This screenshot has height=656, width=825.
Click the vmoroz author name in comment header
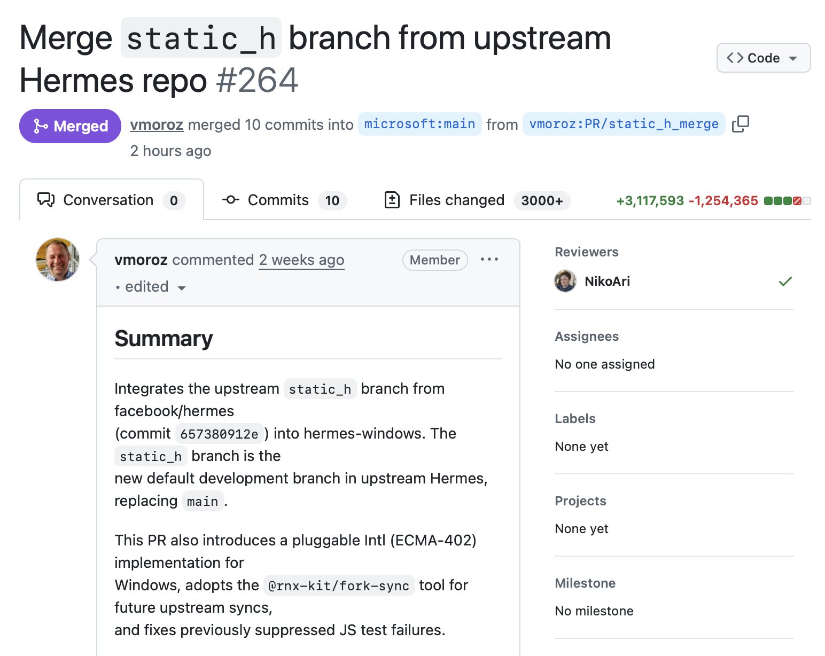coord(141,260)
